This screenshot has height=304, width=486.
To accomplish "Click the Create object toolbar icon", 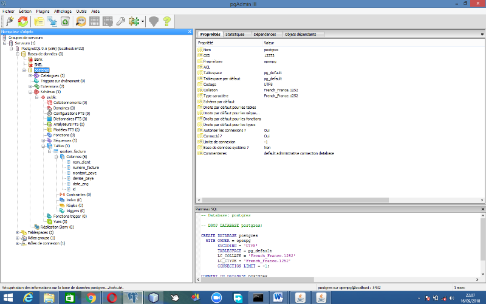I will tap(52, 21).
